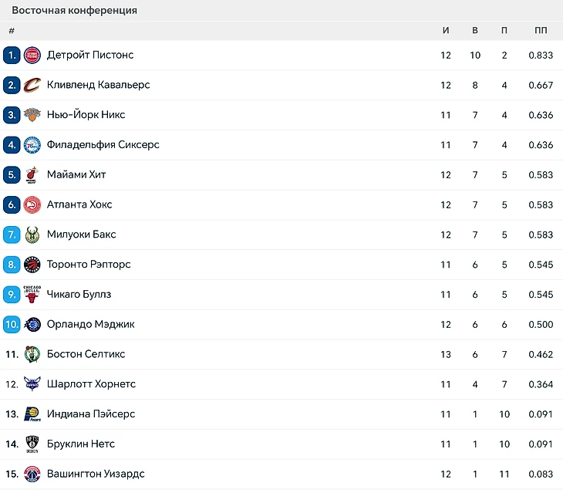
Task: Click the Brooklyn Nets logo icon
Action: (x=32, y=444)
